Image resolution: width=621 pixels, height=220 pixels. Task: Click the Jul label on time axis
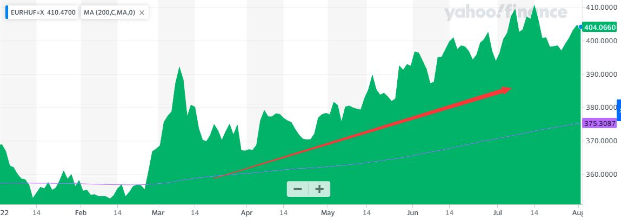point(496,214)
